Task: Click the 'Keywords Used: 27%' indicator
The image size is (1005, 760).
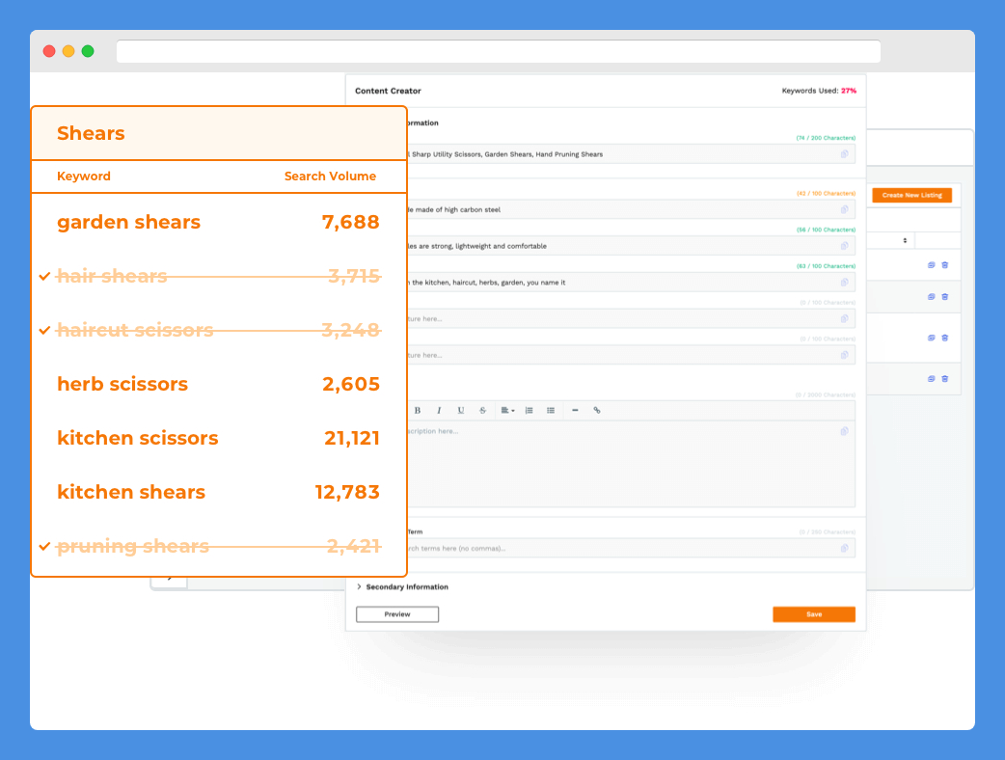Action: pos(819,91)
